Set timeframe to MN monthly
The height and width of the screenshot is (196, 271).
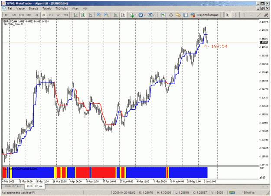[x=65, y=15]
